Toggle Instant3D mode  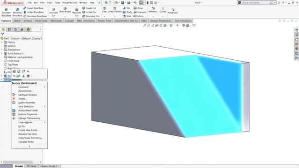(x=173, y=11)
